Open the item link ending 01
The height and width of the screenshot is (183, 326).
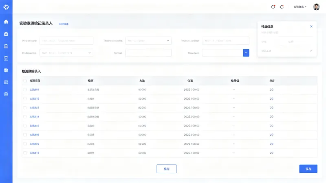coord(34,89)
